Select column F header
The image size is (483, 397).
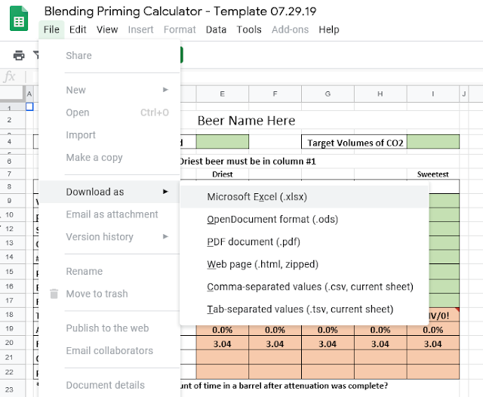click(275, 94)
